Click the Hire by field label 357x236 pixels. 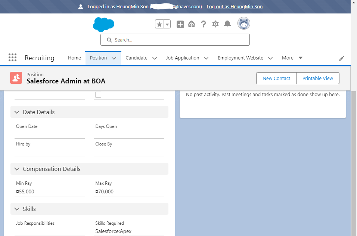coord(23,144)
